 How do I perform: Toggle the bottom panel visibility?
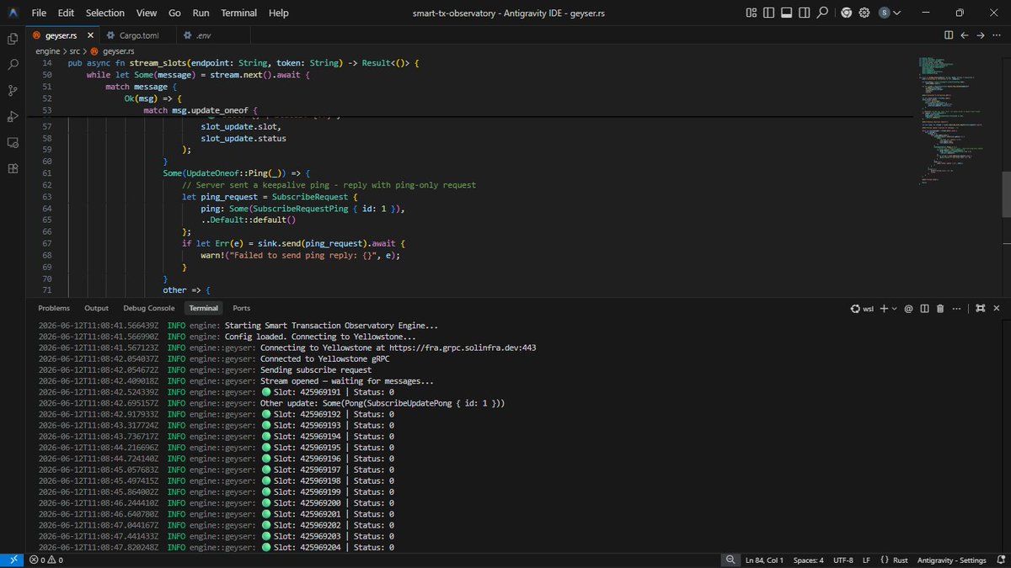(x=787, y=13)
